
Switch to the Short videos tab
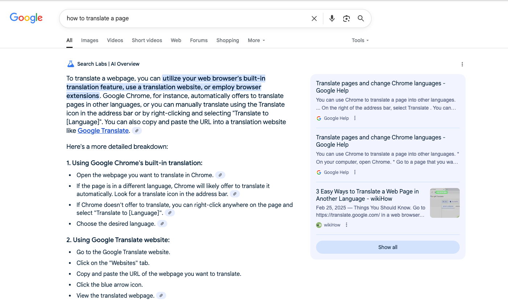point(147,40)
